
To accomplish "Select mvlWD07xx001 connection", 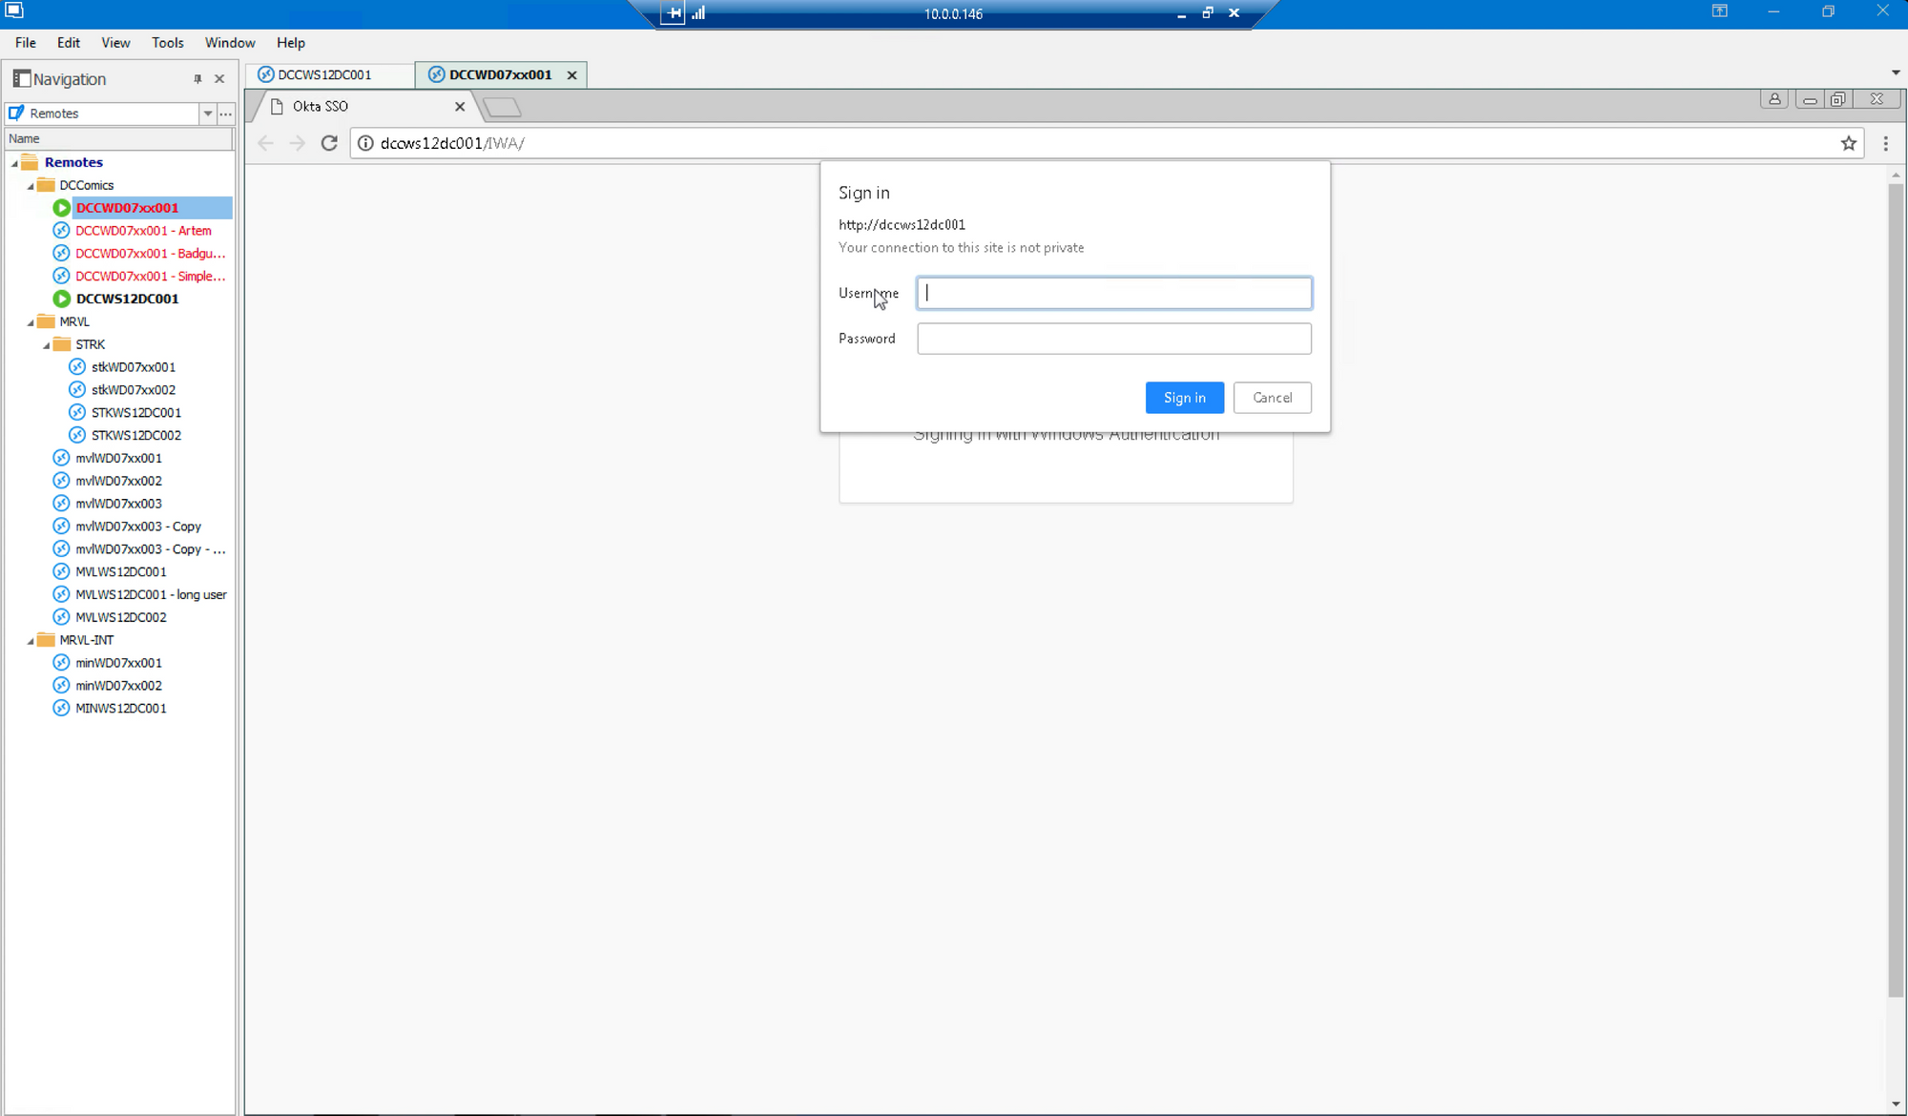I will [x=119, y=459].
